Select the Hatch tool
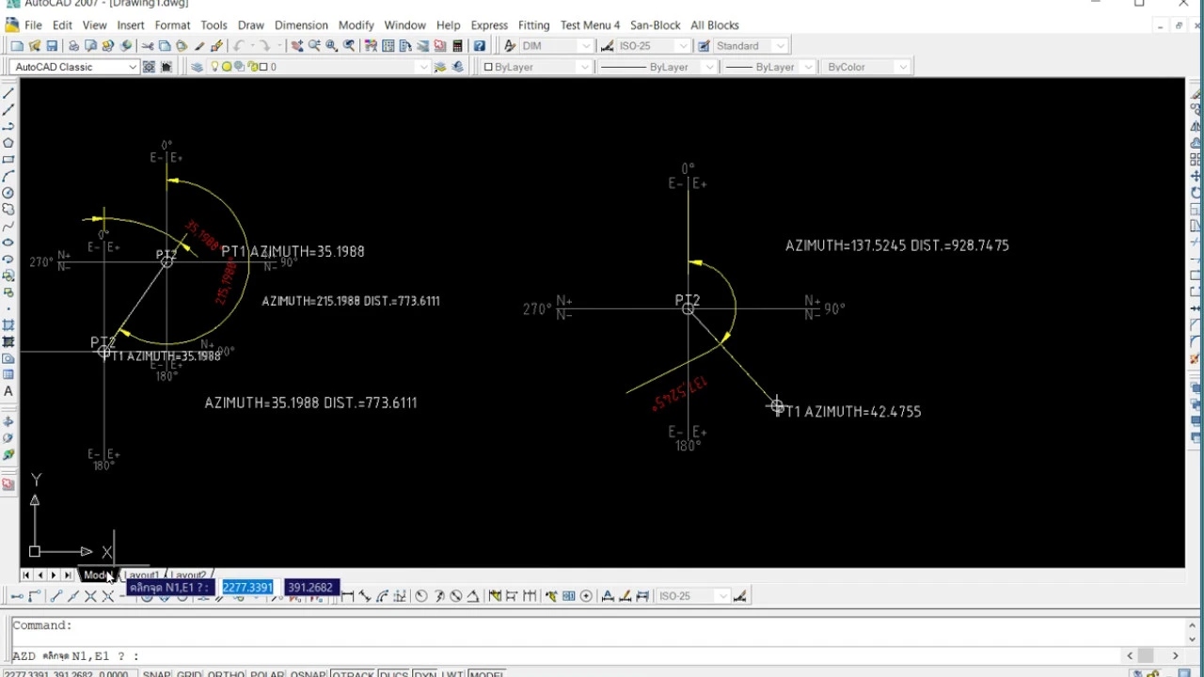 (8, 325)
